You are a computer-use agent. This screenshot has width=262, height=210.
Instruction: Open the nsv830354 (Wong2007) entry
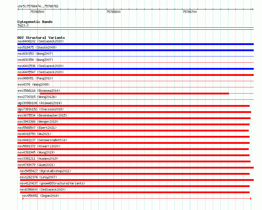tap(35, 60)
